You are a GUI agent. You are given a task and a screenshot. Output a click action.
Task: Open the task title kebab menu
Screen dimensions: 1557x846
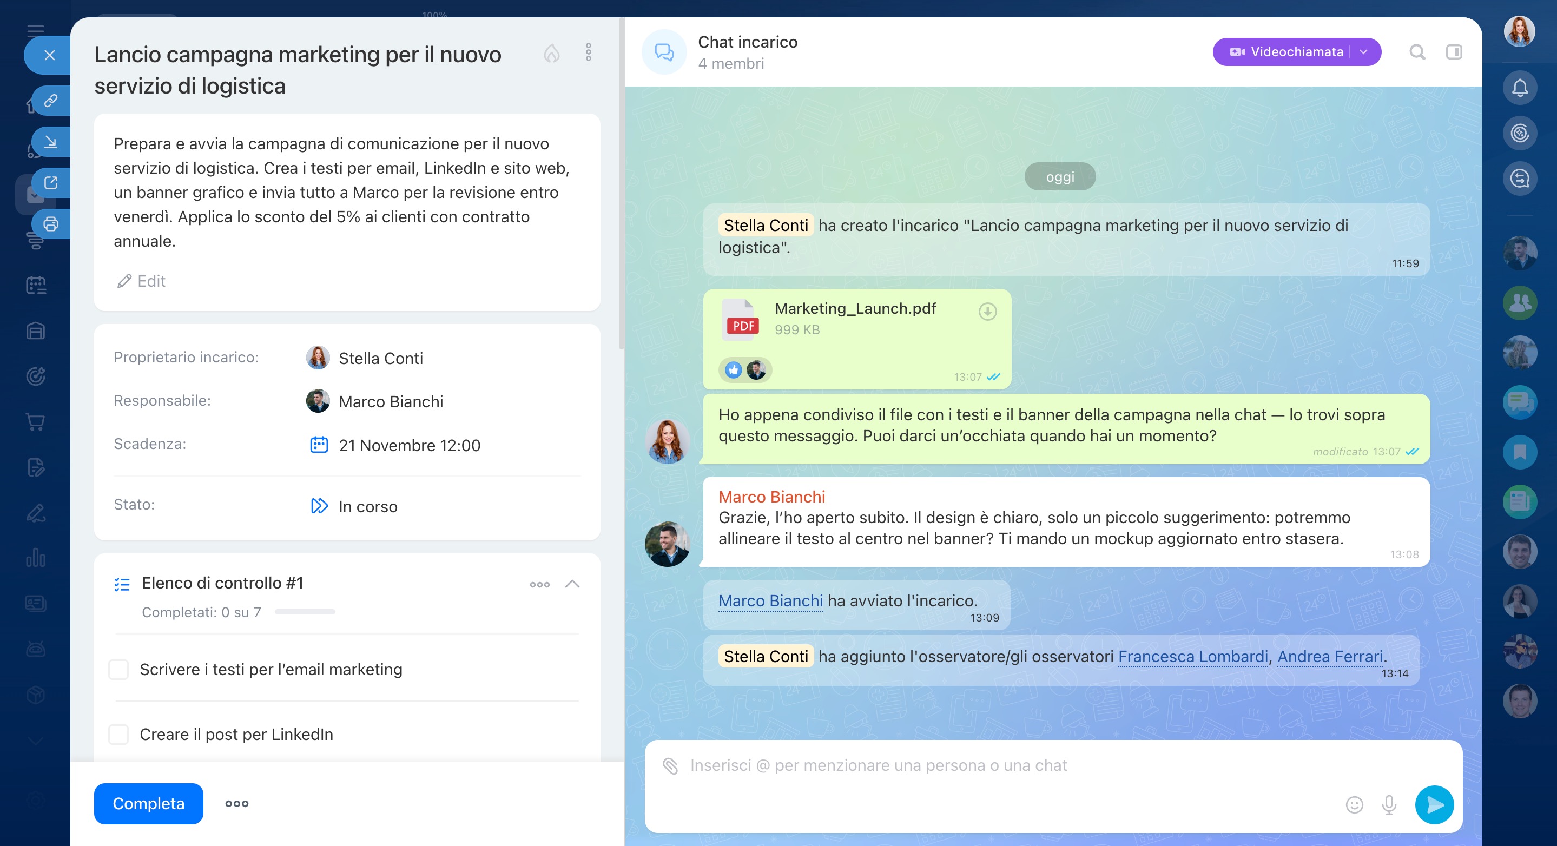[x=588, y=52]
